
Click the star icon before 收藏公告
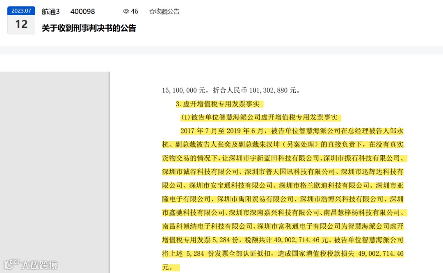click(x=152, y=11)
